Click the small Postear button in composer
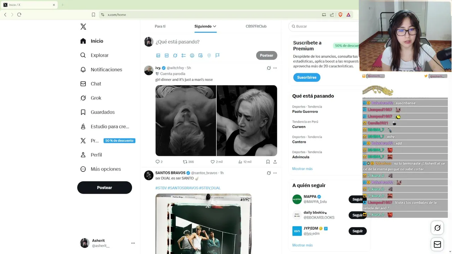The image size is (452, 254). pyautogui.click(x=267, y=55)
